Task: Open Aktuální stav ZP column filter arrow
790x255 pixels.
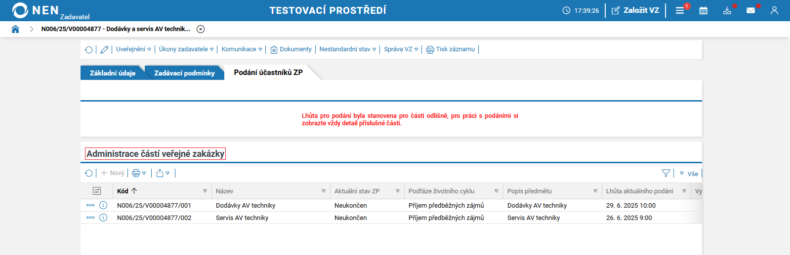Action: tap(398, 191)
